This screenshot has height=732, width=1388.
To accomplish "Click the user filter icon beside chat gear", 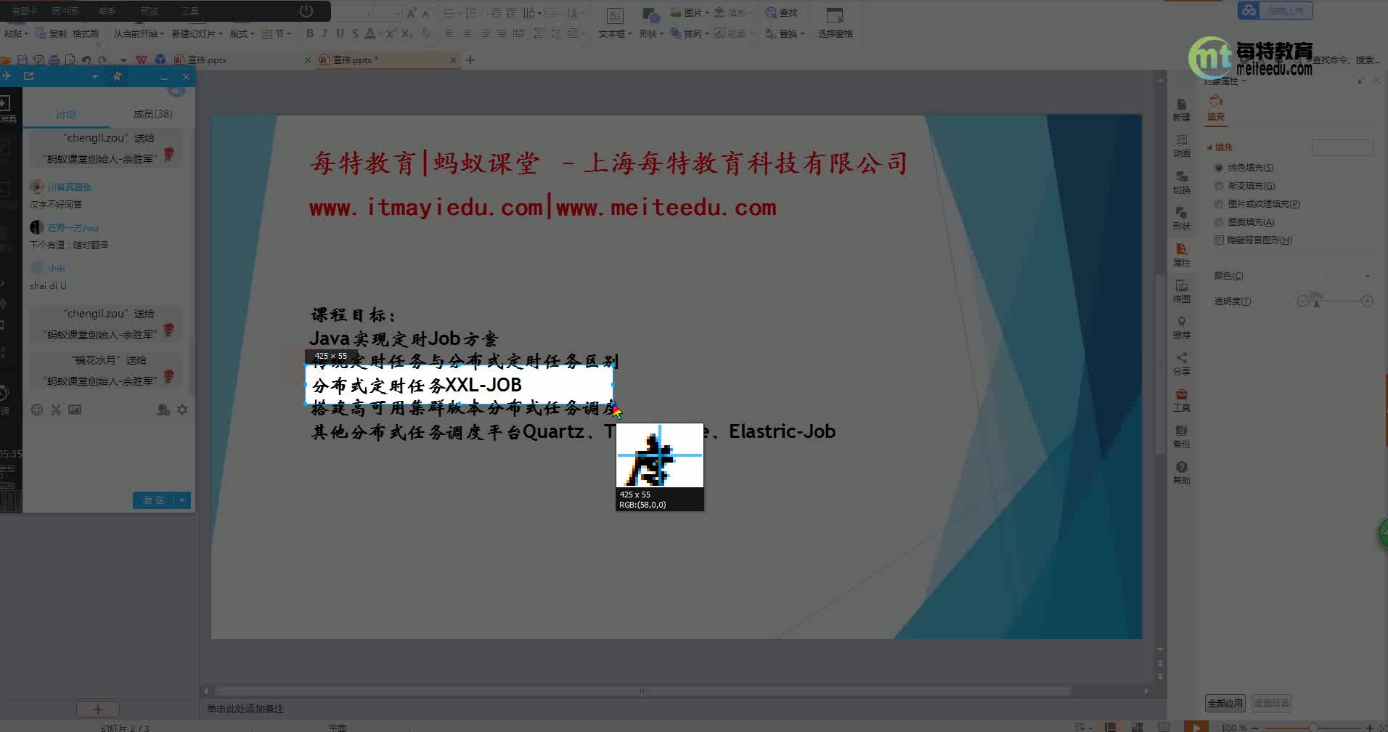I will click(x=163, y=410).
